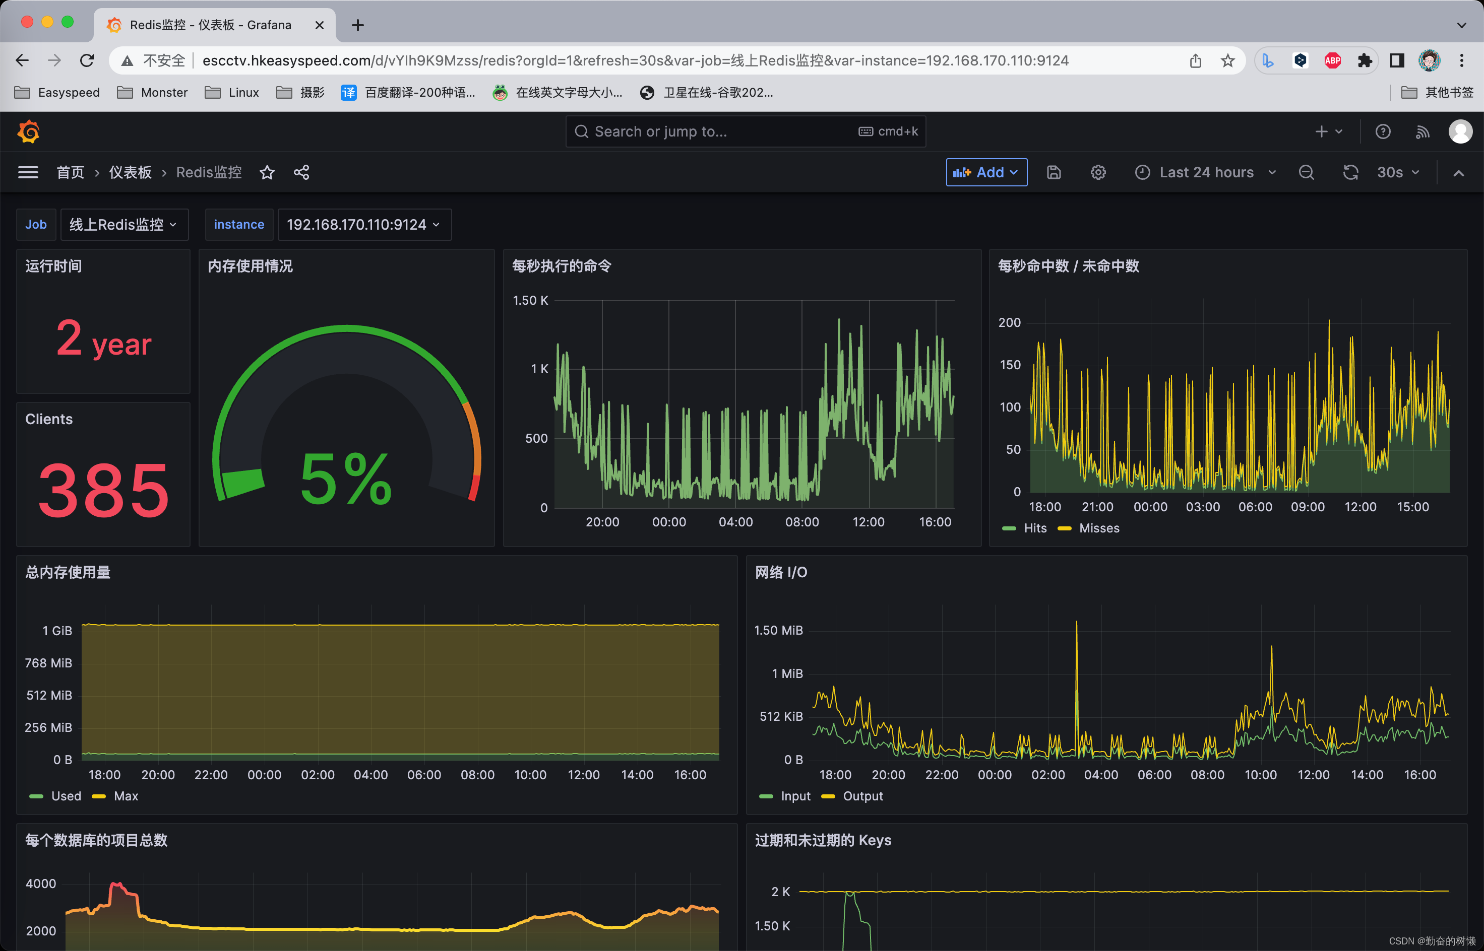Click the Bing extension icon

click(1268, 60)
